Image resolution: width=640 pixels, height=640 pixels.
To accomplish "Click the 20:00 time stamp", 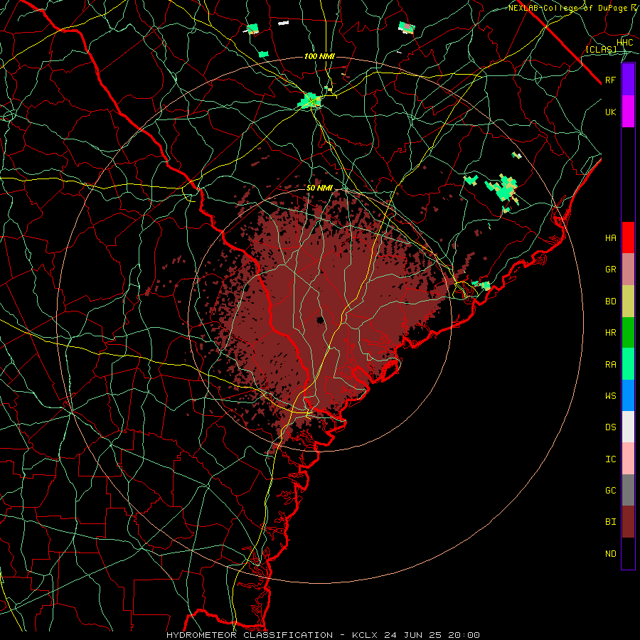I will 464,635.
